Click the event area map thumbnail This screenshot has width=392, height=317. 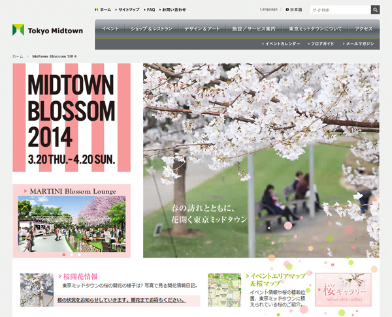pos(224,290)
